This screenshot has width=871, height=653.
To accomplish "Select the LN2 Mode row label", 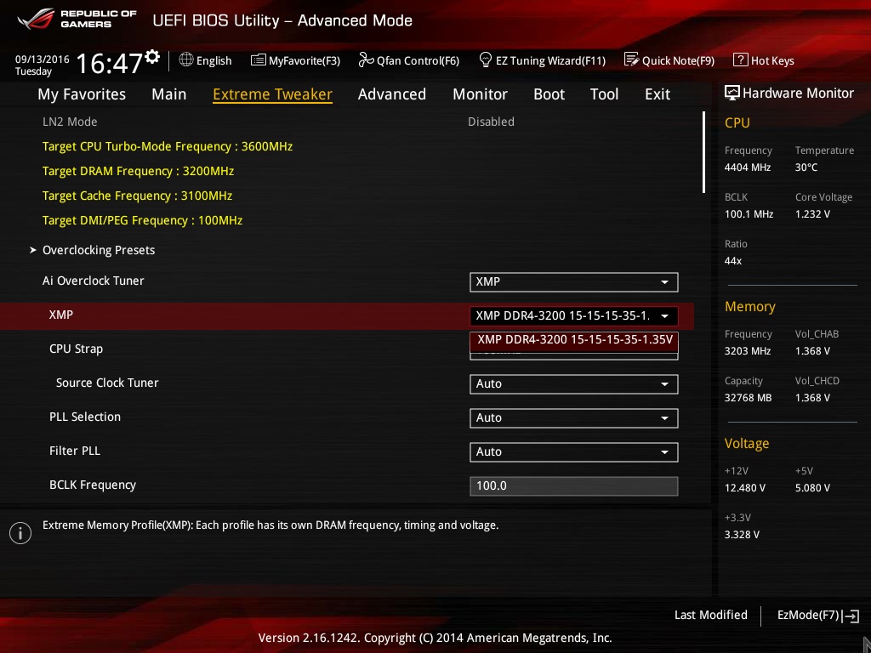I will click(x=70, y=122).
